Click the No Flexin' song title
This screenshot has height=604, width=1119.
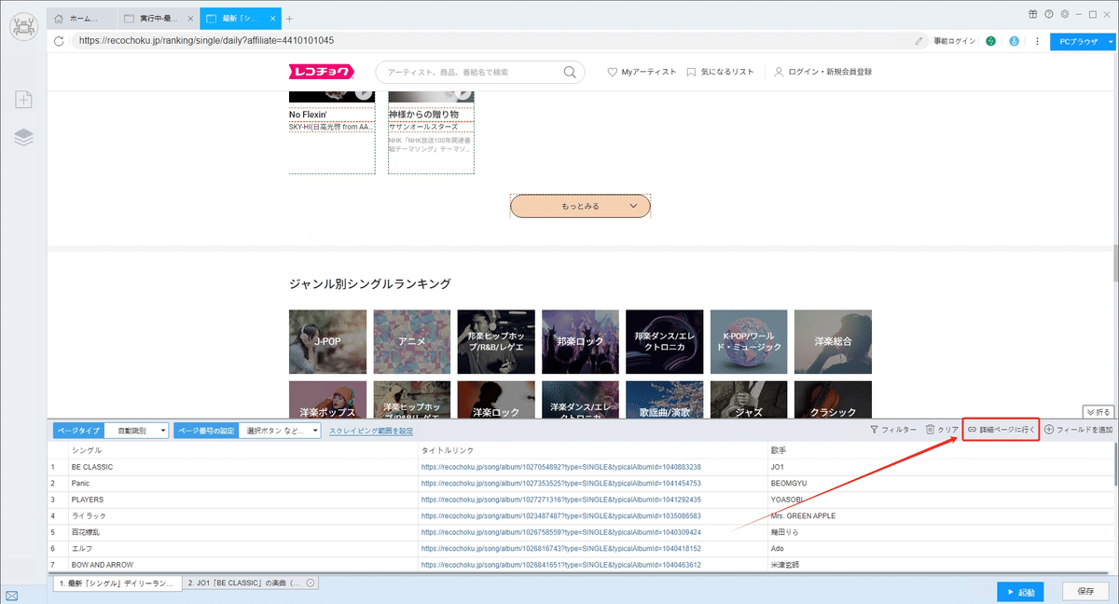pyautogui.click(x=307, y=116)
